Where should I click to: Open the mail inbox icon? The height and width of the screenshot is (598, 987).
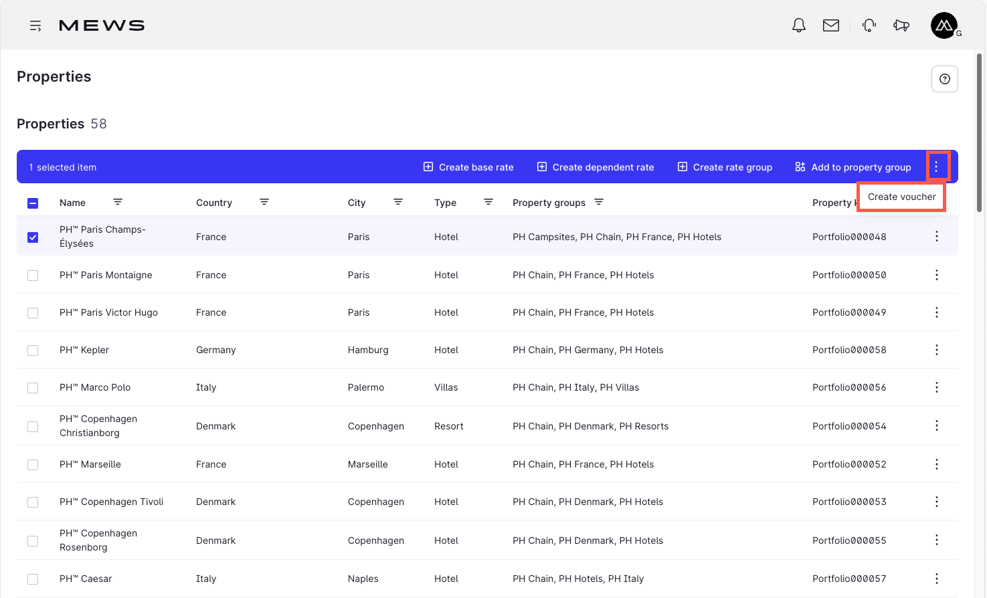tap(831, 25)
